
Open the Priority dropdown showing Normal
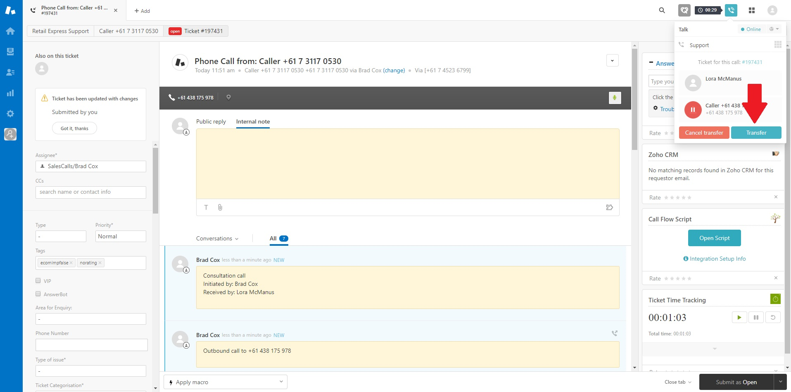[x=121, y=236]
